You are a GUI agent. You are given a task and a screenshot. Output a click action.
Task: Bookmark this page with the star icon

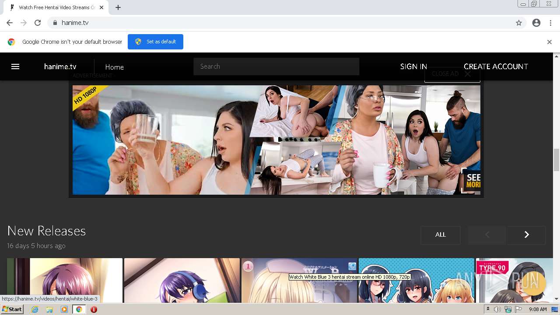[519, 23]
